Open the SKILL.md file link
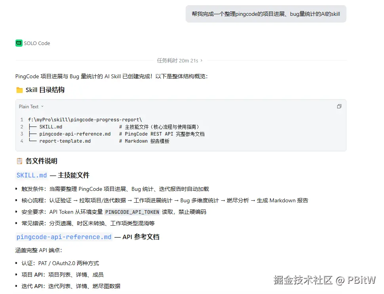The image size is (384, 294). [x=32, y=175]
